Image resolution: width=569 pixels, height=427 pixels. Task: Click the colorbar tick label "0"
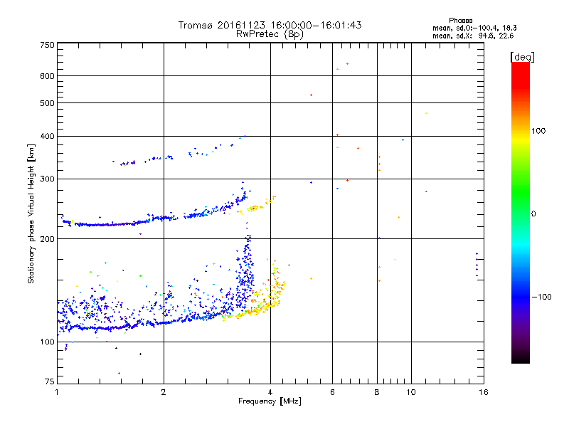(x=533, y=214)
